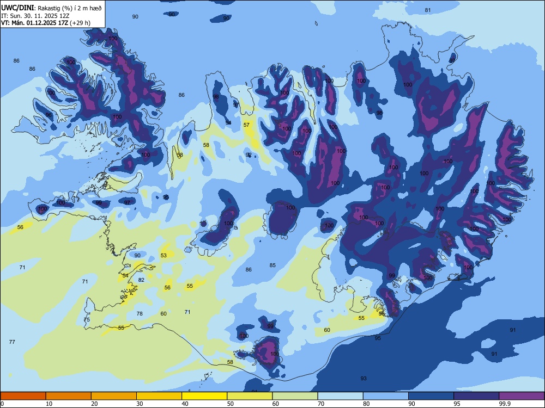Click the humidity value '94' on the map

coord(228,123)
